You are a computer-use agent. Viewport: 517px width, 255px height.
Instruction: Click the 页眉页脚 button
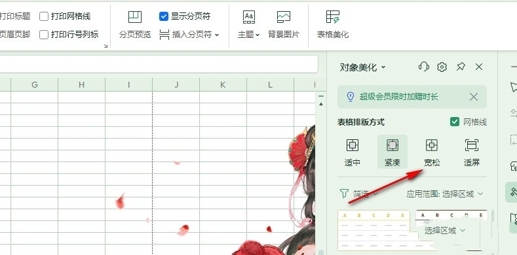(14, 34)
